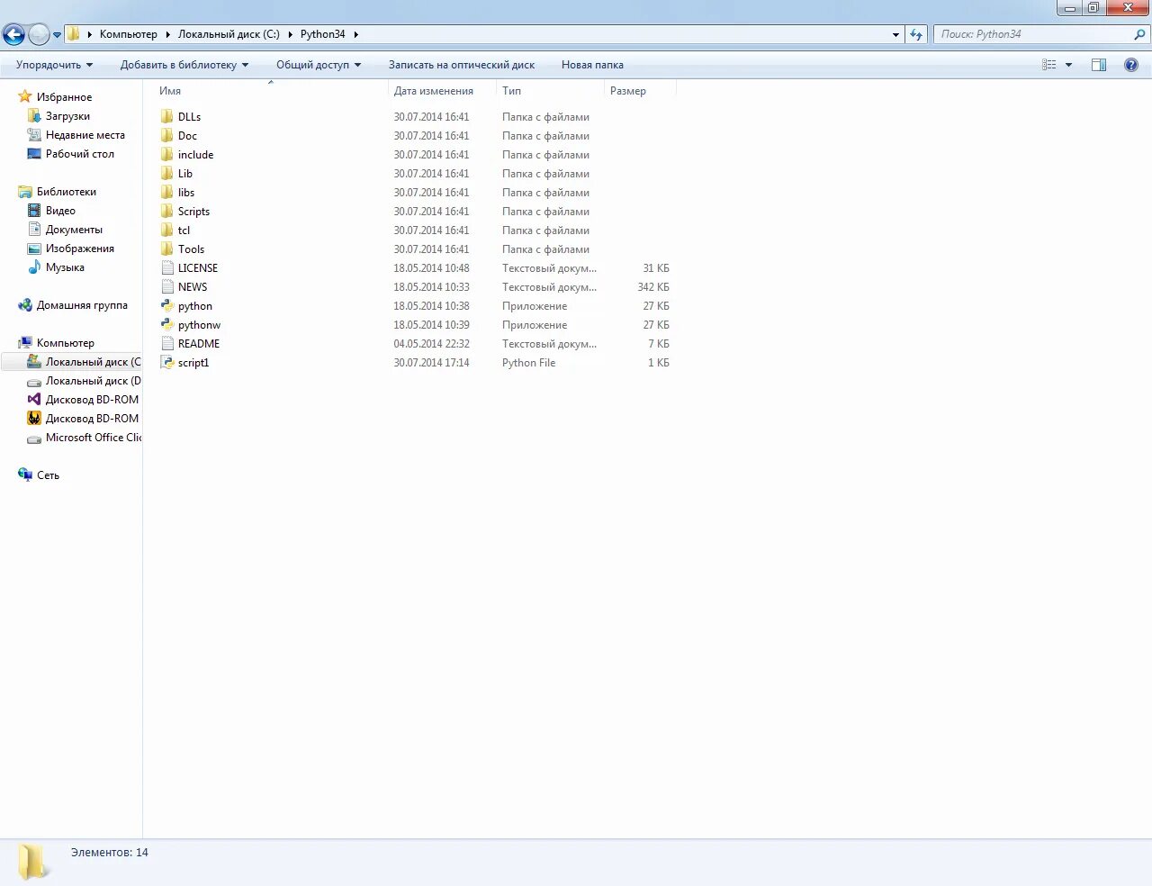This screenshot has height=886, width=1152.
Task: Click 'Домашняя группа' in sidebar
Action: coord(82,305)
